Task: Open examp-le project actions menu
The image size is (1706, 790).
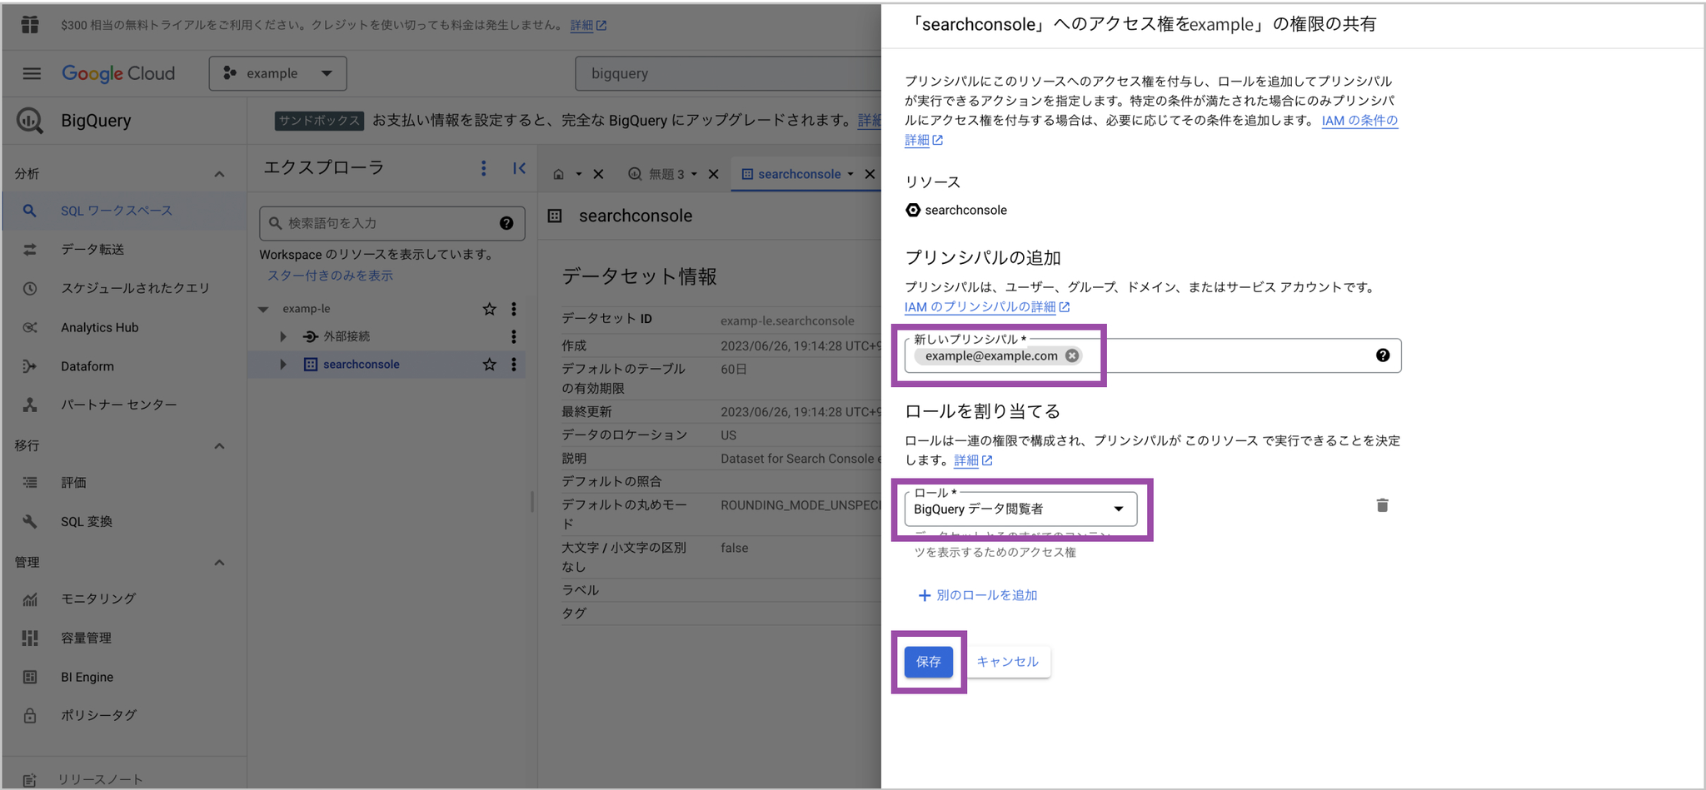Action: [514, 309]
